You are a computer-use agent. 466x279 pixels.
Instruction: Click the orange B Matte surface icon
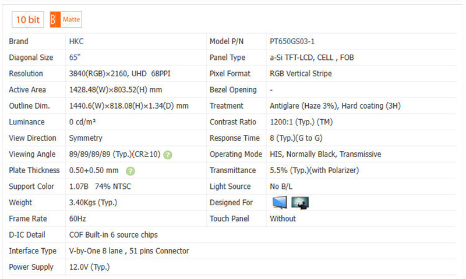(54, 20)
